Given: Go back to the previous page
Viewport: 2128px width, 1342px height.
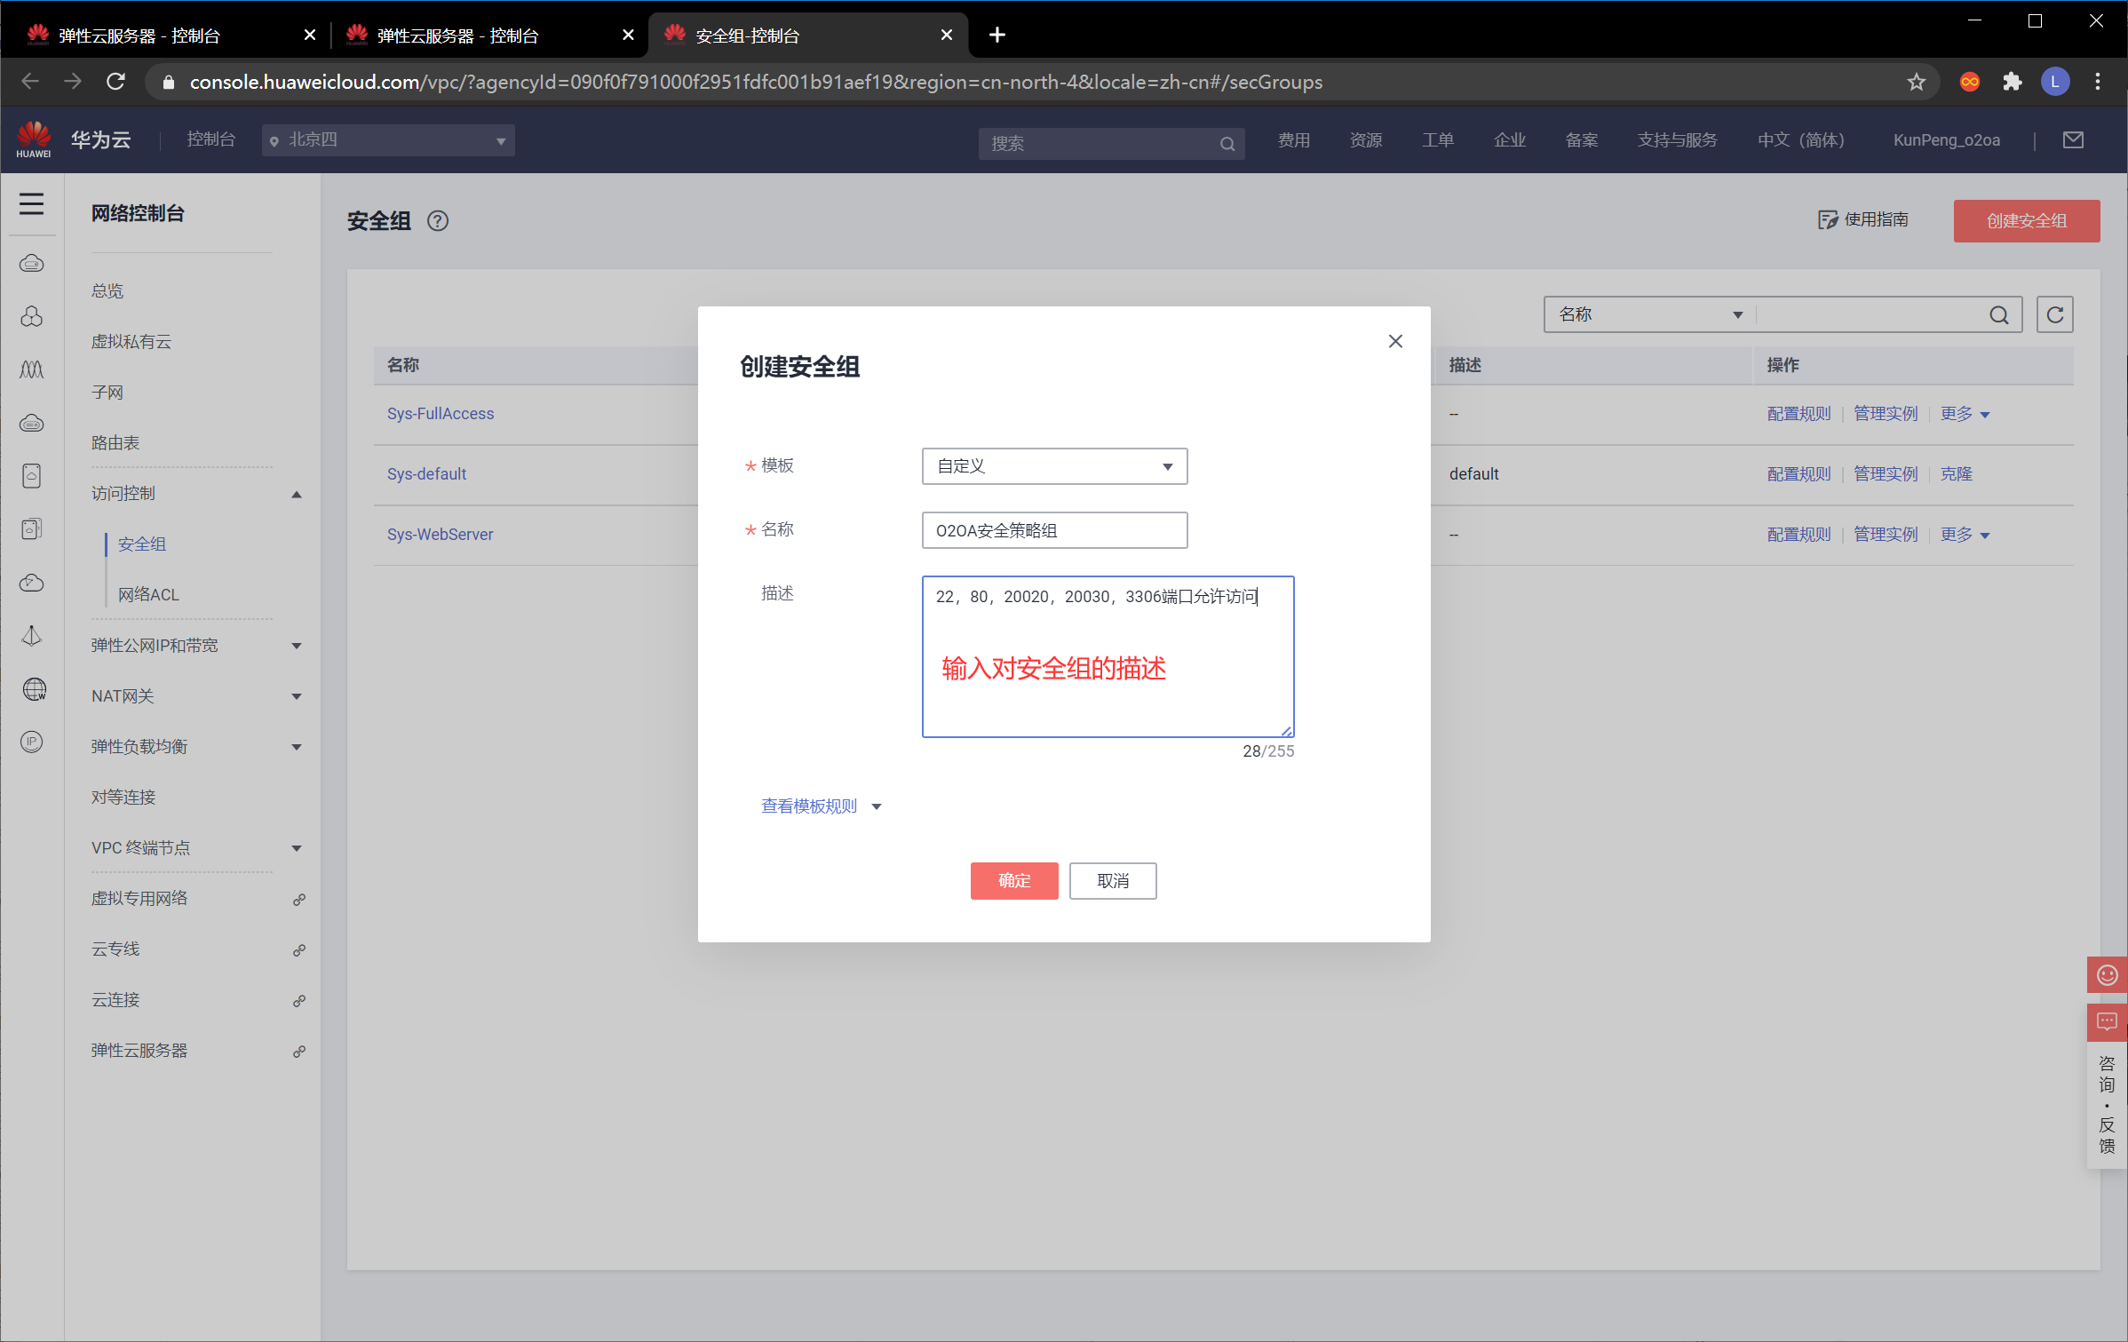Looking at the screenshot, I should pyautogui.click(x=30, y=82).
